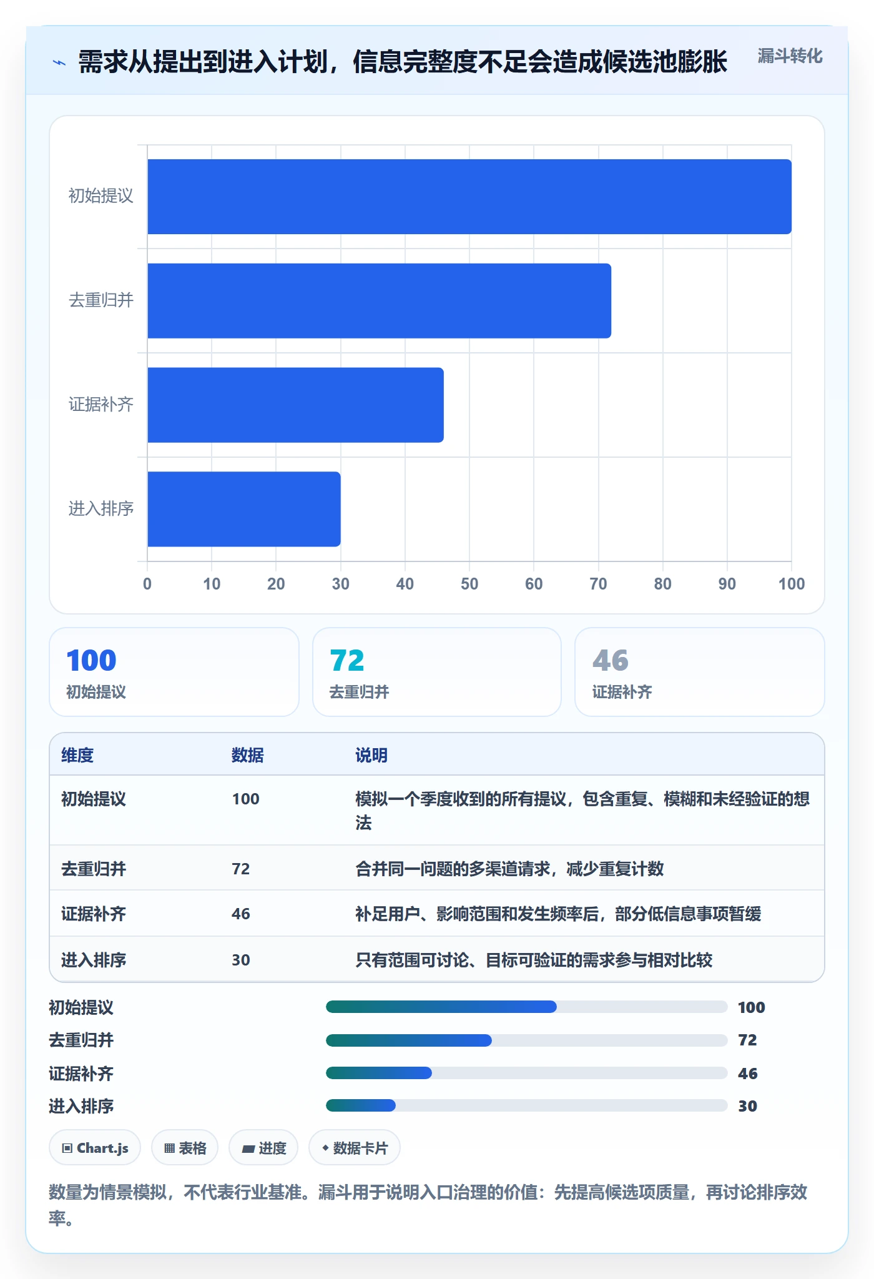
Task: Click the description starting with 合并同一问题
Action: (x=509, y=869)
